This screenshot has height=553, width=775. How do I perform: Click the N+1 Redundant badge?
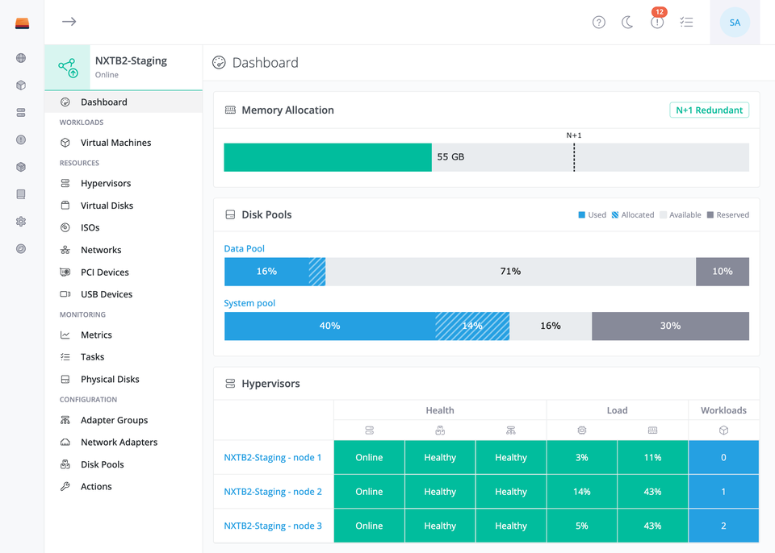pyautogui.click(x=710, y=110)
